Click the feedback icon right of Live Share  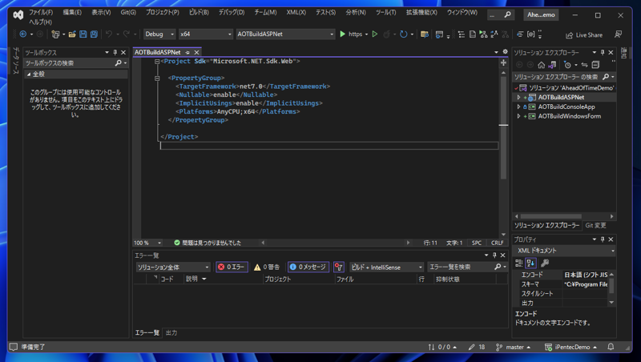(x=618, y=34)
